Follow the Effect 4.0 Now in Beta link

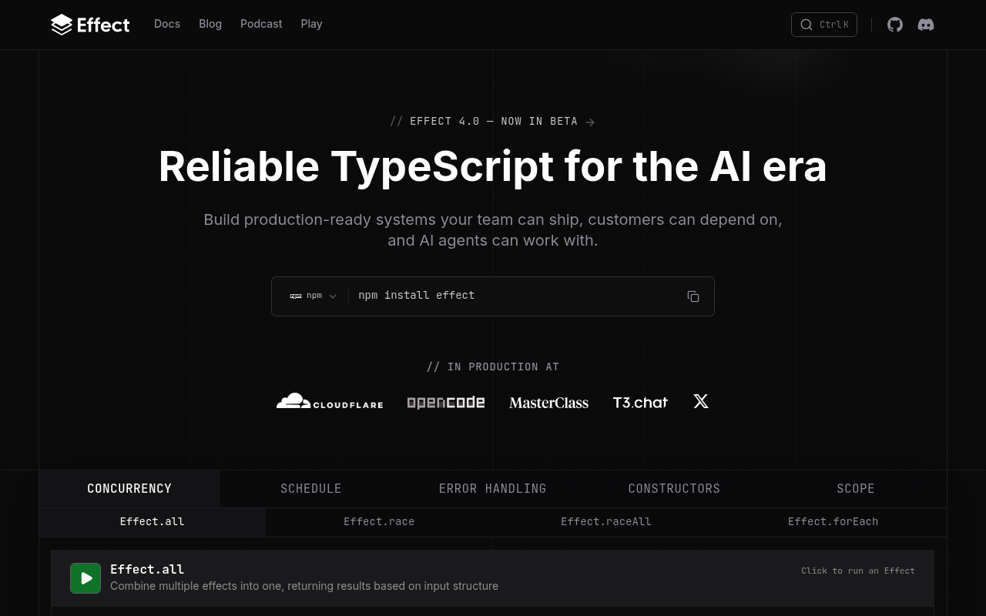tap(493, 122)
